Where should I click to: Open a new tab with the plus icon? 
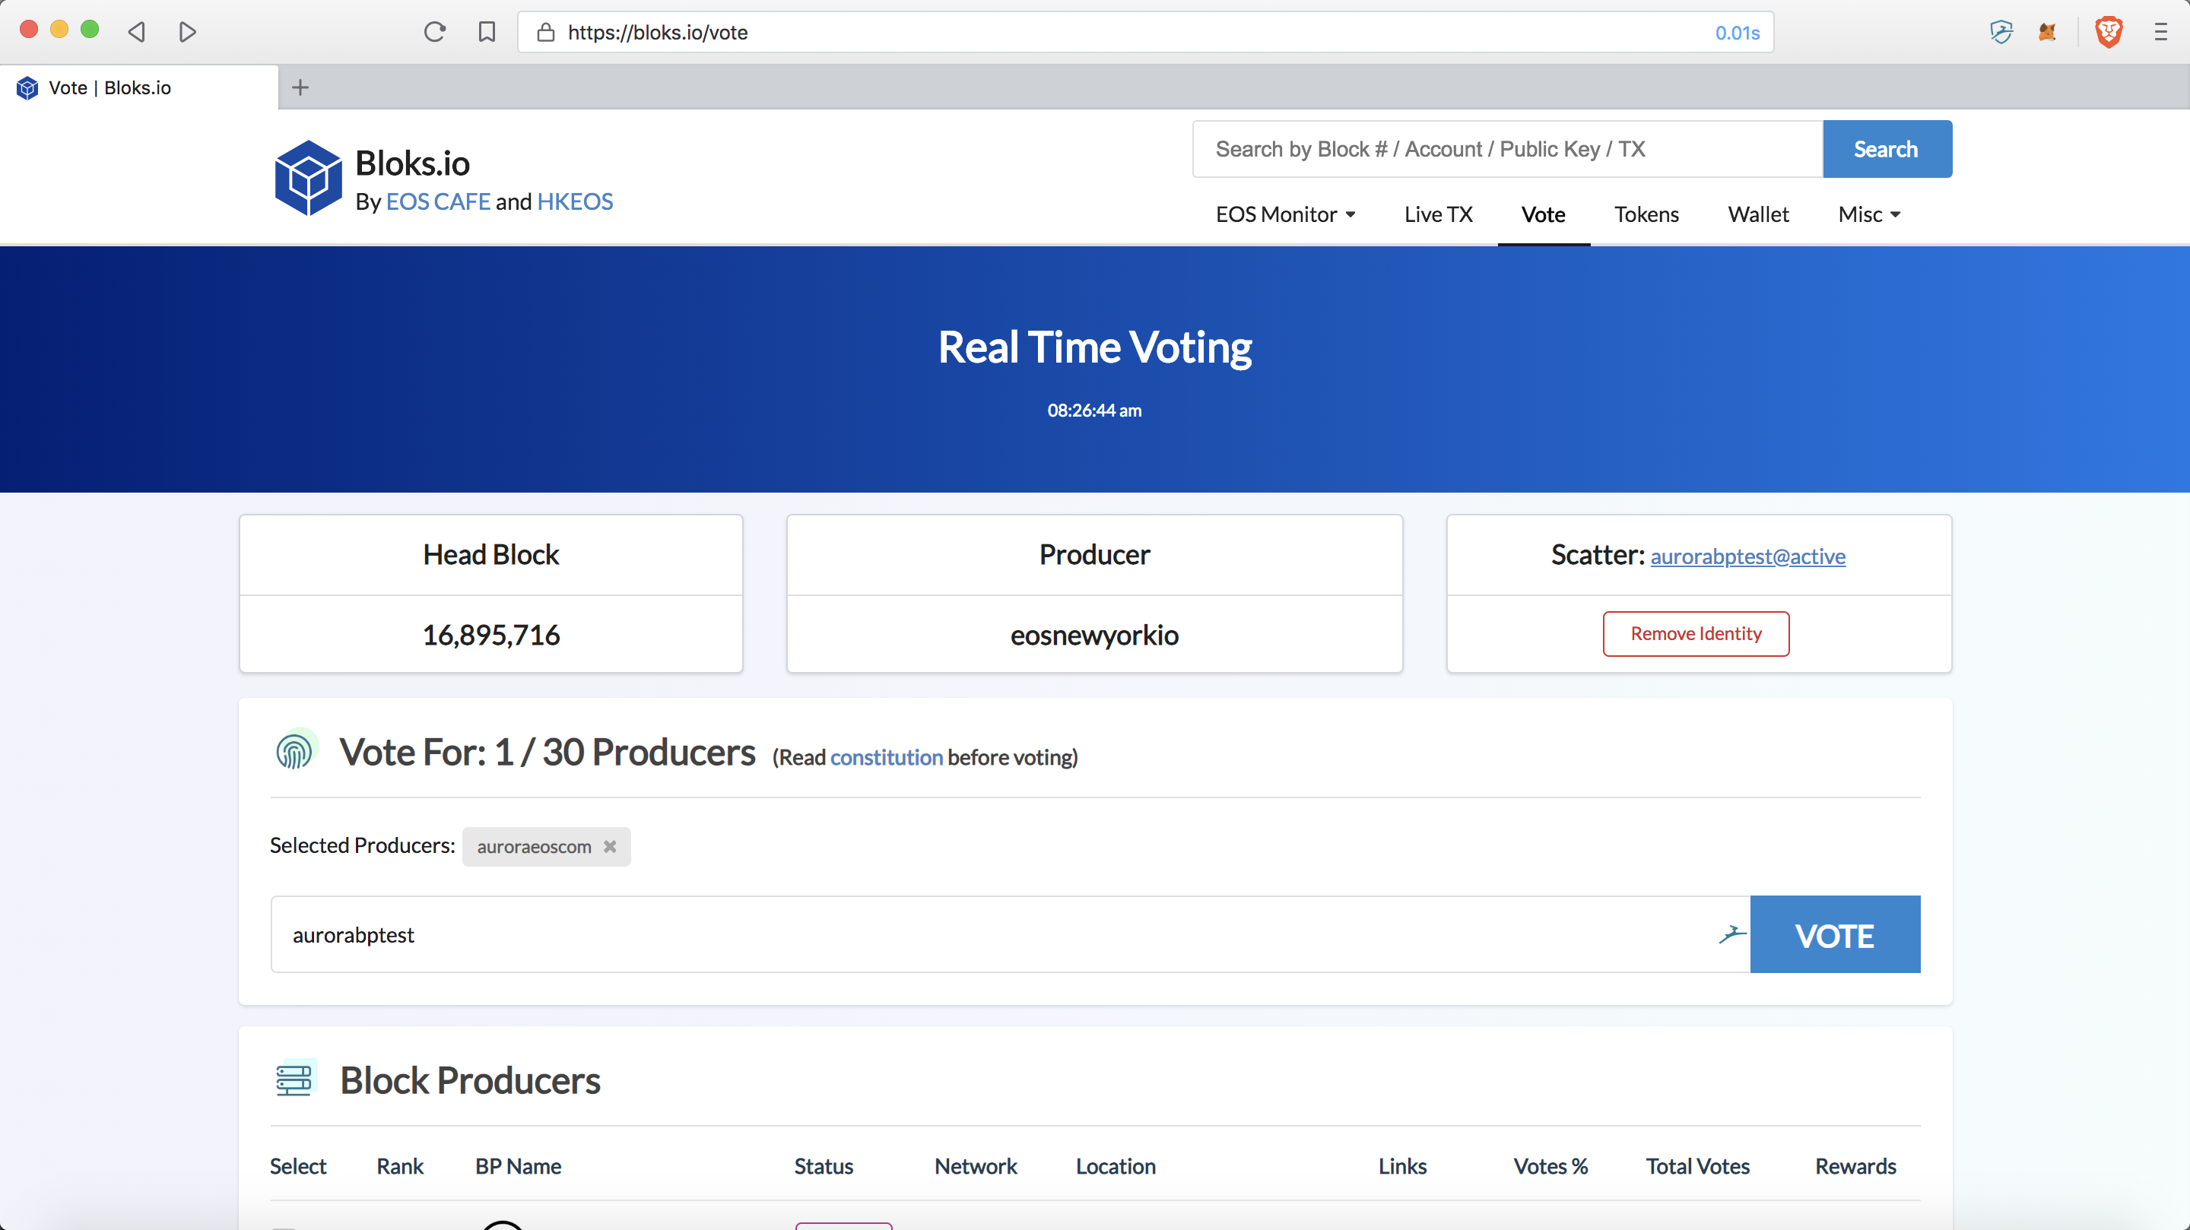300,87
